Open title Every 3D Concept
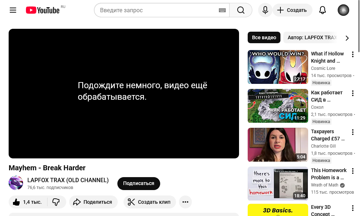360x216 pixels. pyautogui.click(x=323, y=210)
